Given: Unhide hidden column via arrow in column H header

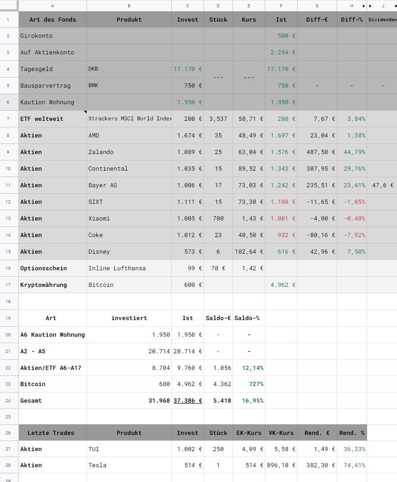Looking at the screenshot, I should 363,6.
